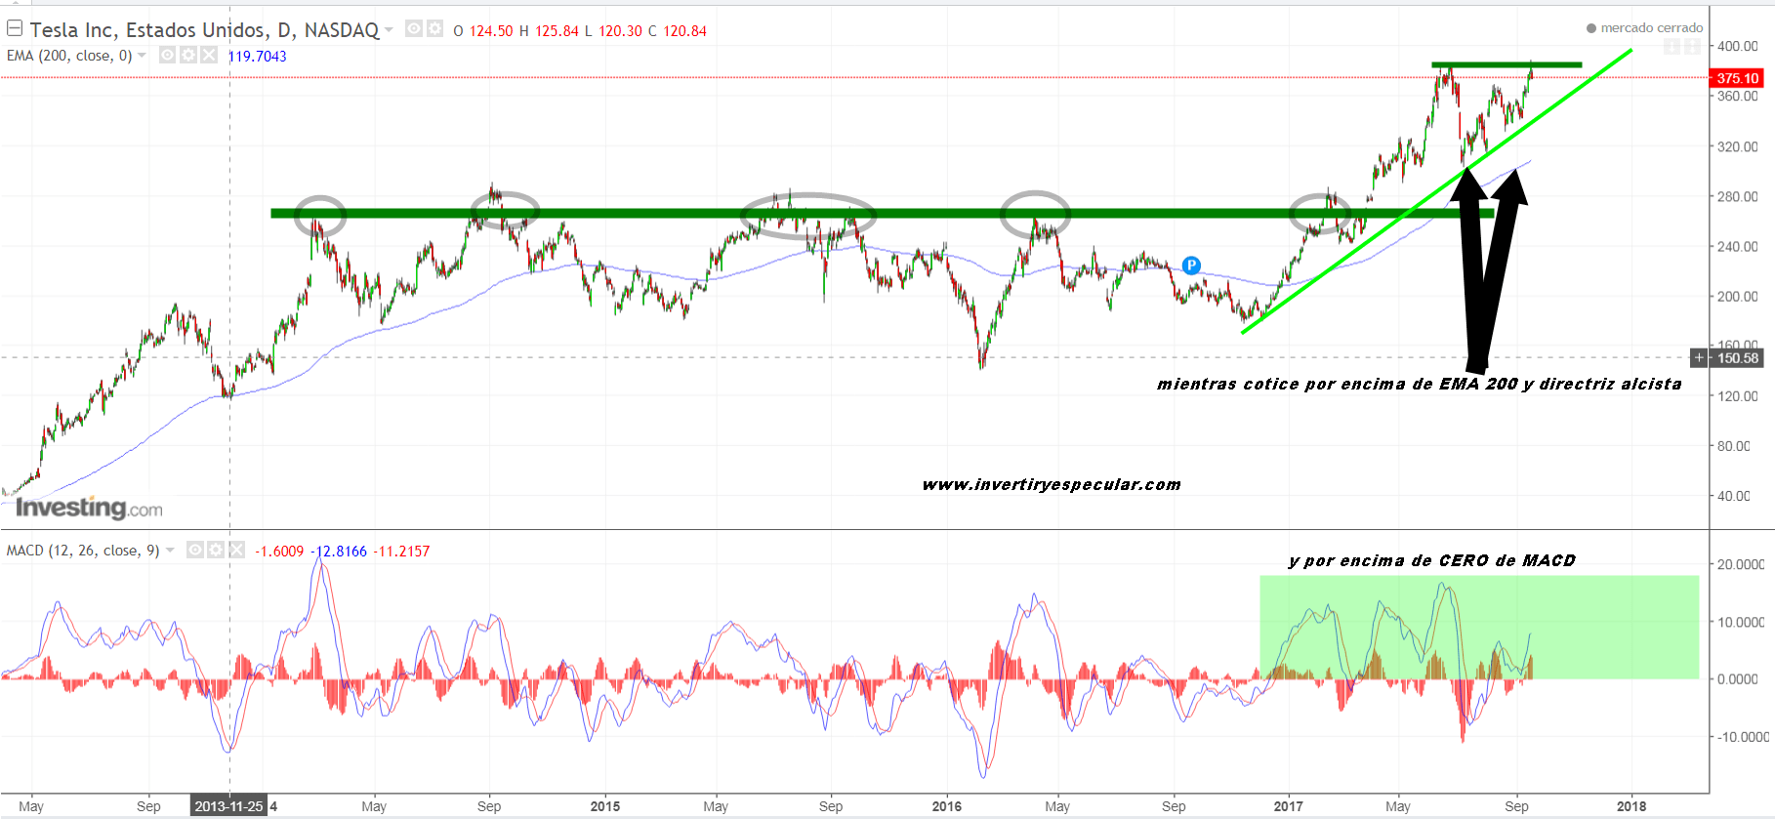Click the www.invertiryespecular.com text

pyautogui.click(x=1052, y=485)
